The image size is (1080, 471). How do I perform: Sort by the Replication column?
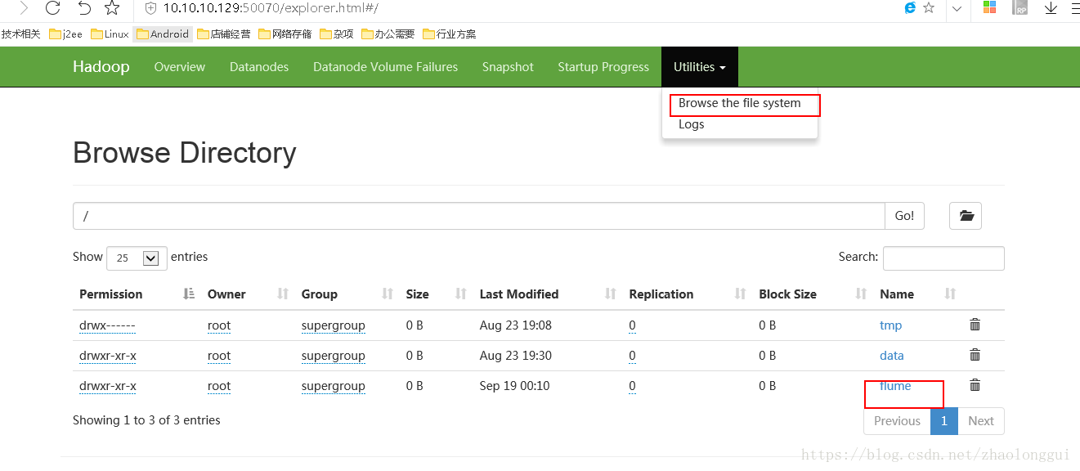coord(688,294)
